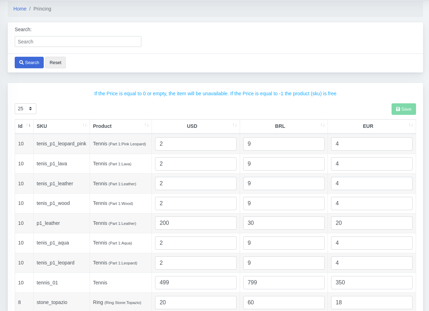Click the USD column sort icon
The height and width of the screenshot is (311, 429).
[x=235, y=125]
